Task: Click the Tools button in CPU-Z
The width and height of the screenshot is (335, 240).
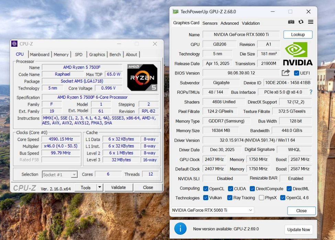Action: (86, 187)
